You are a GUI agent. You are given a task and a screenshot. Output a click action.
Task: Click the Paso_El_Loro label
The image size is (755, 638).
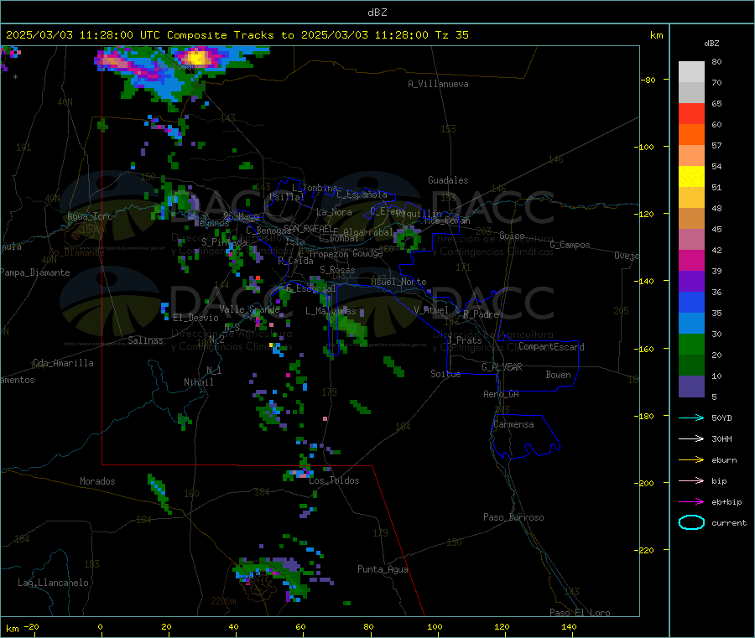(580, 613)
